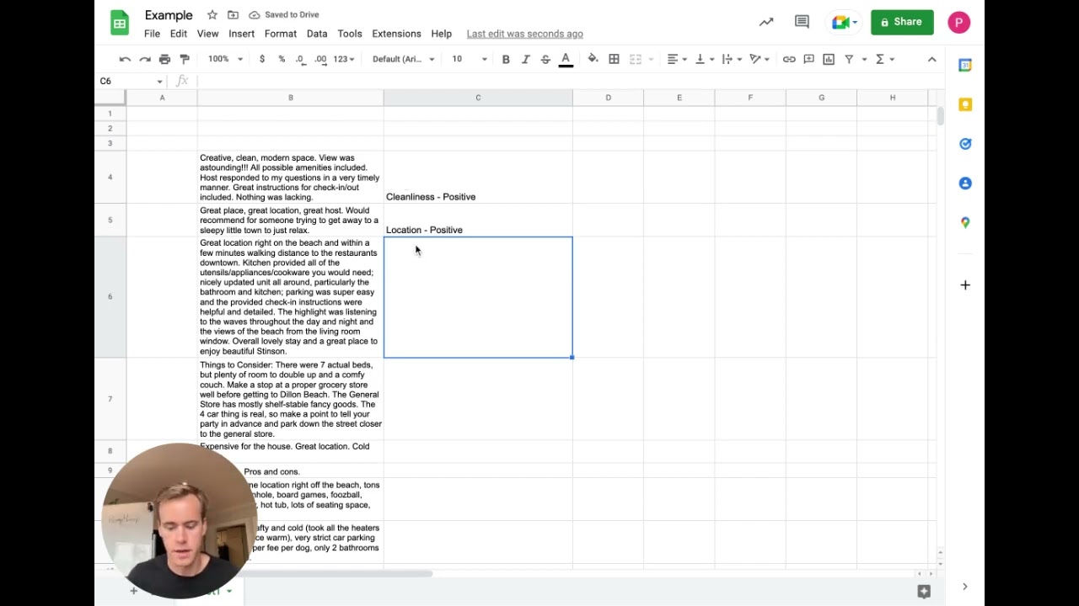Open the borders tool

click(614, 59)
